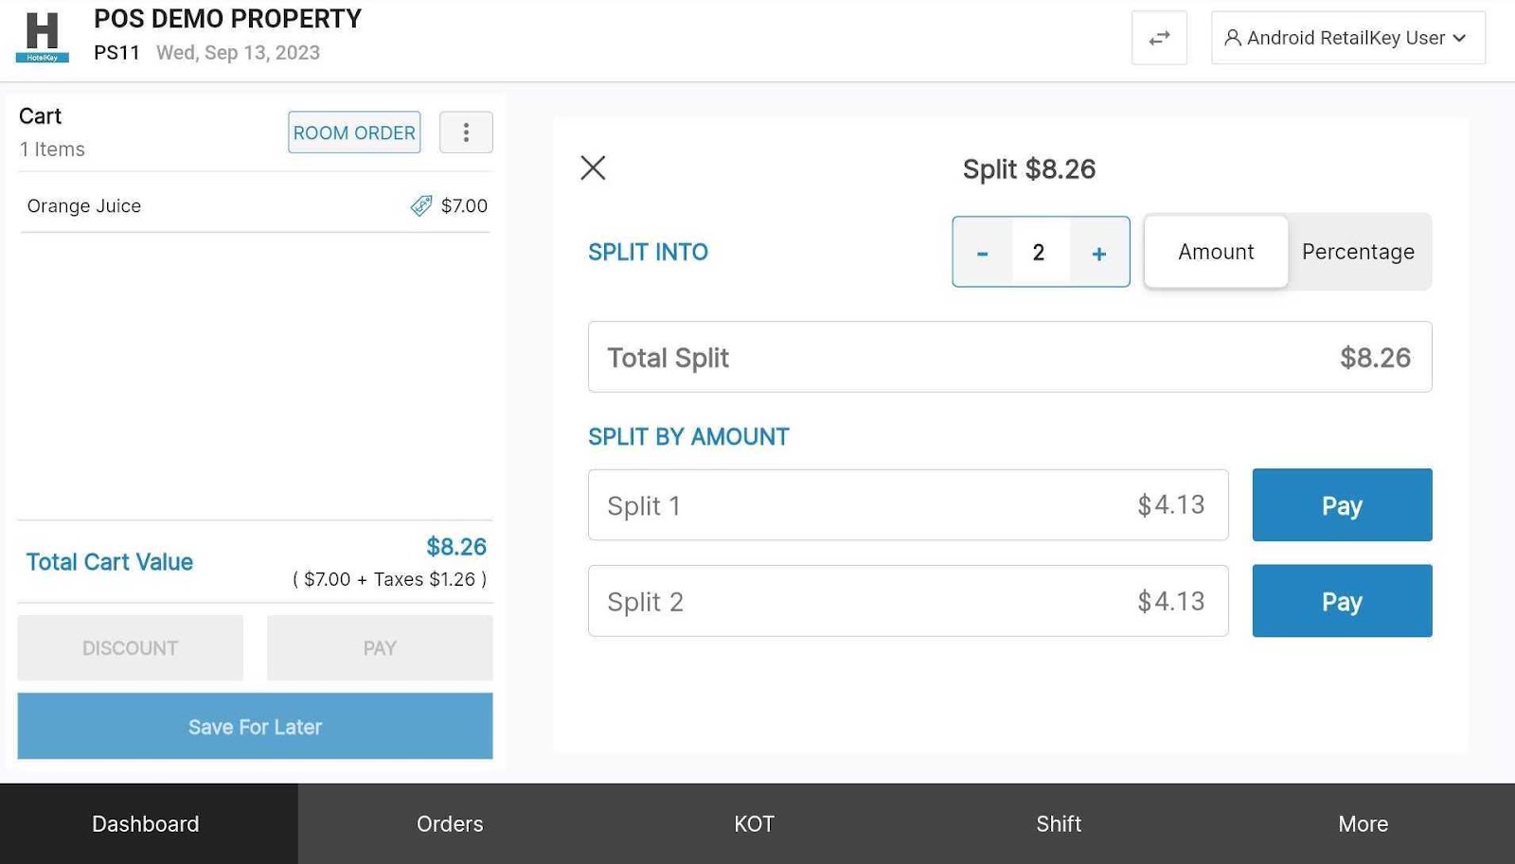Switch to Percentage split mode

point(1358,252)
